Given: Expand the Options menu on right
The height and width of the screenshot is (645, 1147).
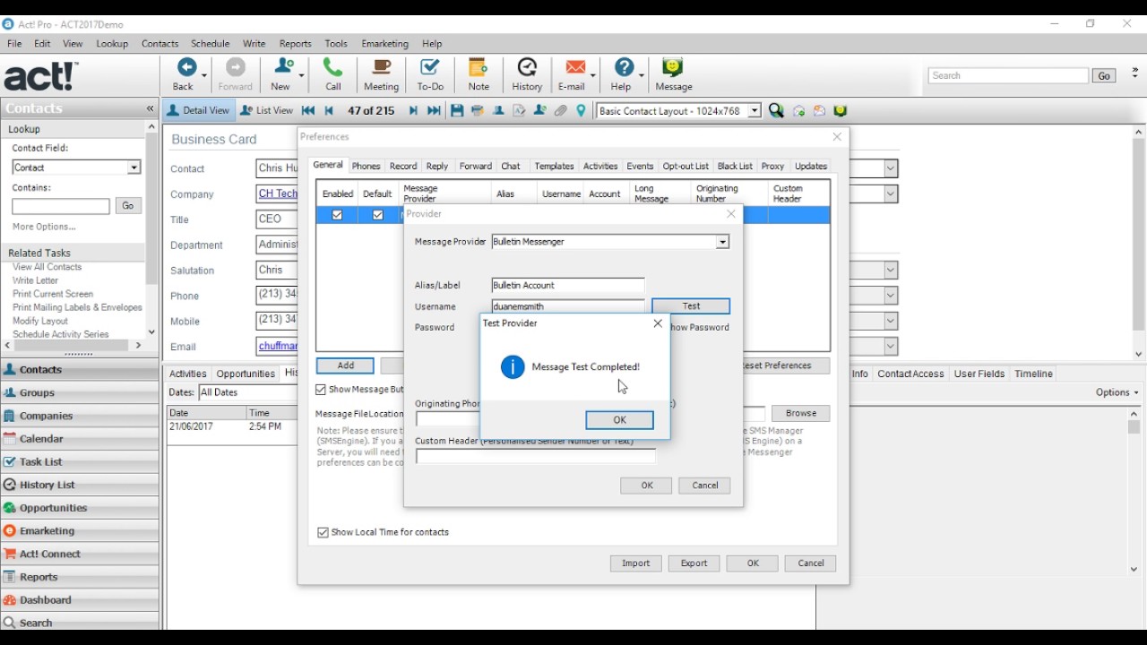Looking at the screenshot, I should point(1117,392).
